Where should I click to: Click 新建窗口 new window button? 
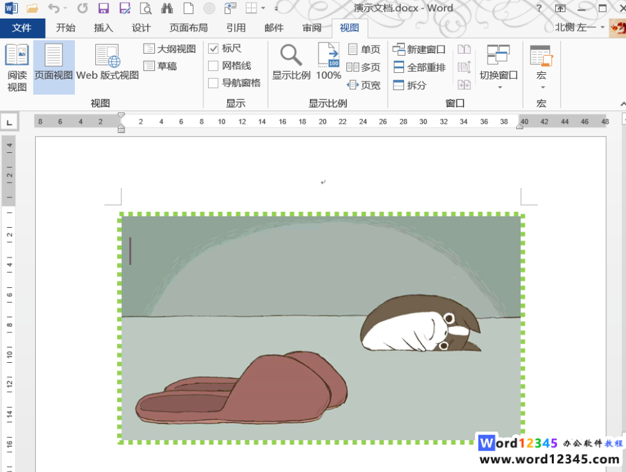(419, 50)
